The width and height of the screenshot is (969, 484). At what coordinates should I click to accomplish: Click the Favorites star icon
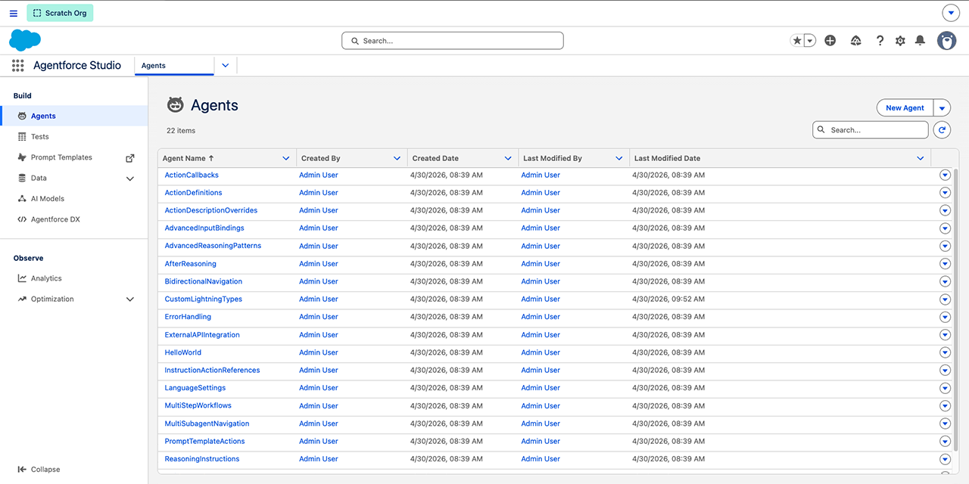[x=796, y=41]
